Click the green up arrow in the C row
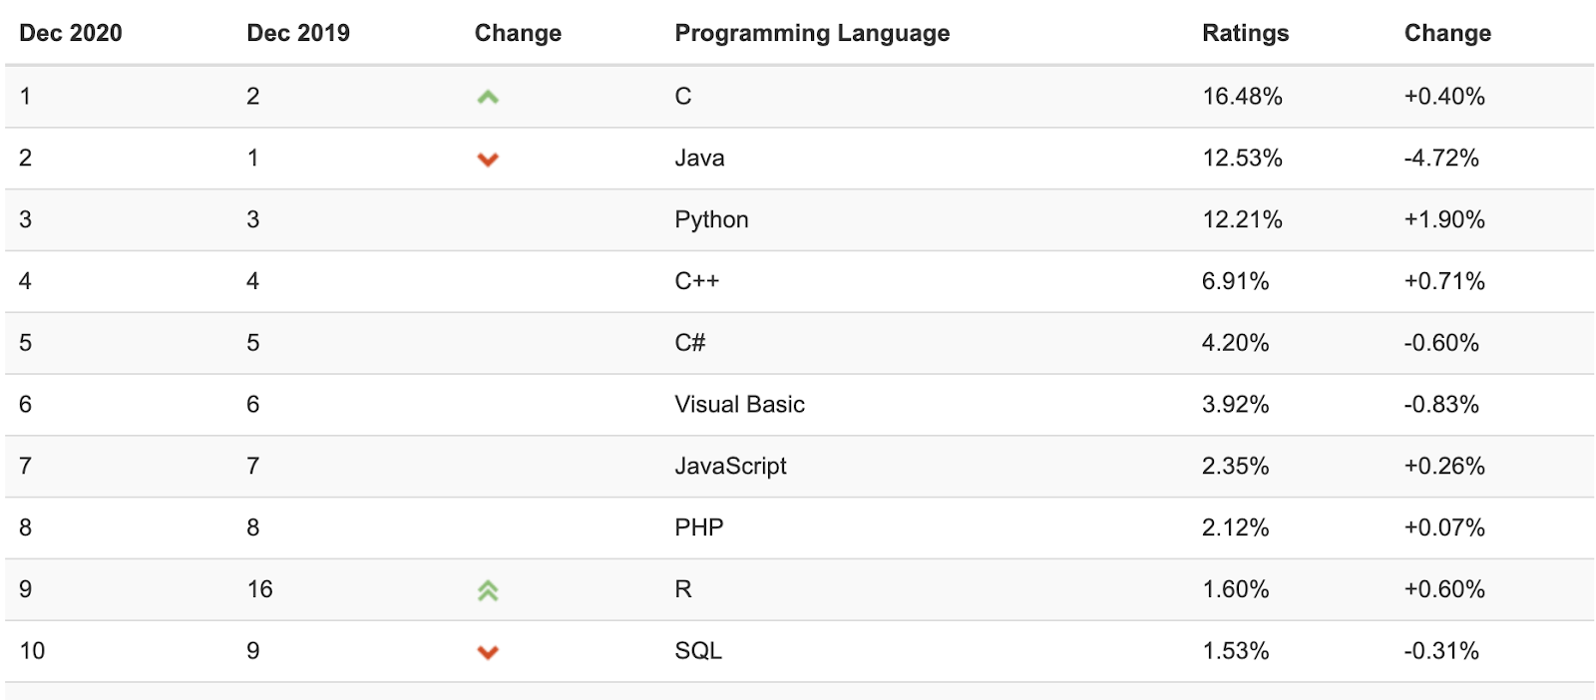The width and height of the screenshot is (1596, 700). pyautogui.click(x=488, y=97)
